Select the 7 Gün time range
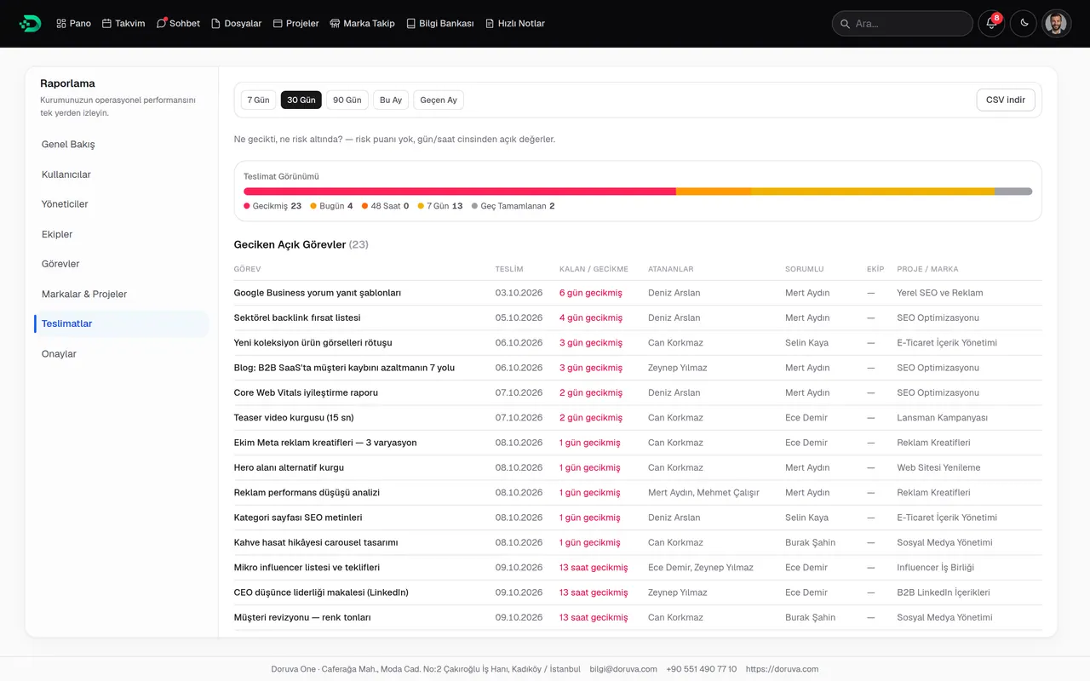 258,100
